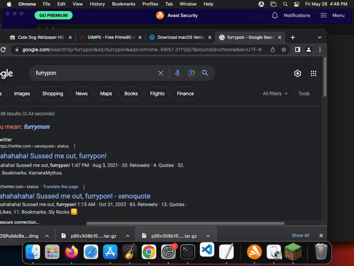
Task: Filter results by Images
Action: coord(22,94)
